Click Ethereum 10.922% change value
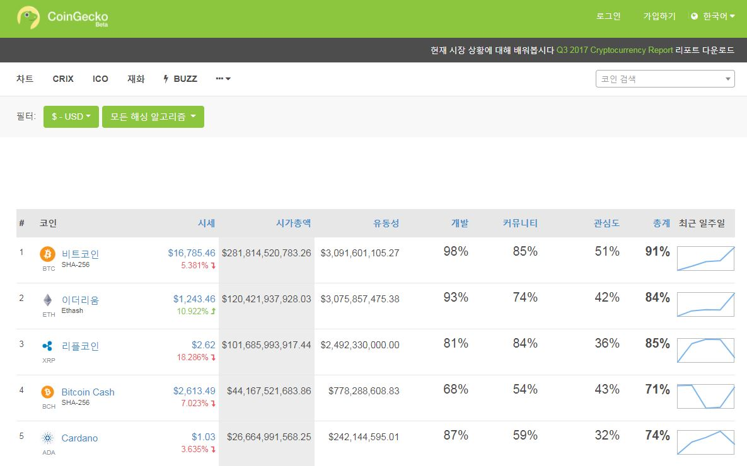The height and width of the screenshot is (466, 747). pyautogui.click(x=193, y=311)
